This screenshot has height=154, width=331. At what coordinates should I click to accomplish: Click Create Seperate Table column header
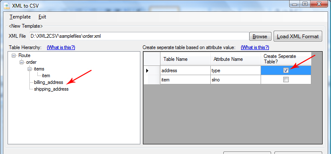[286, 59]
